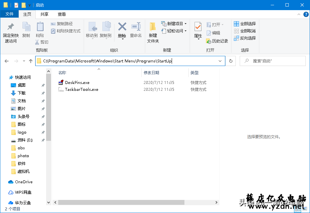Screen dimensions: 310x213
Task: Open Pictures (图片) in sidebar
Action: pos(18,109)
